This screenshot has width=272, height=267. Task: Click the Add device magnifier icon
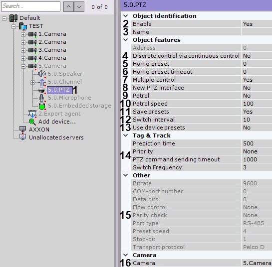(32, 122)
